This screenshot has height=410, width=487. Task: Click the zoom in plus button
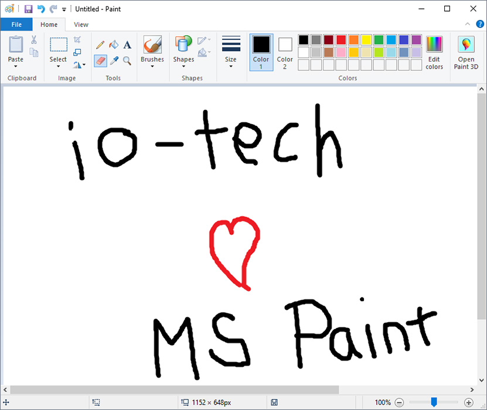pyautogui.click(x=468, y=402)
